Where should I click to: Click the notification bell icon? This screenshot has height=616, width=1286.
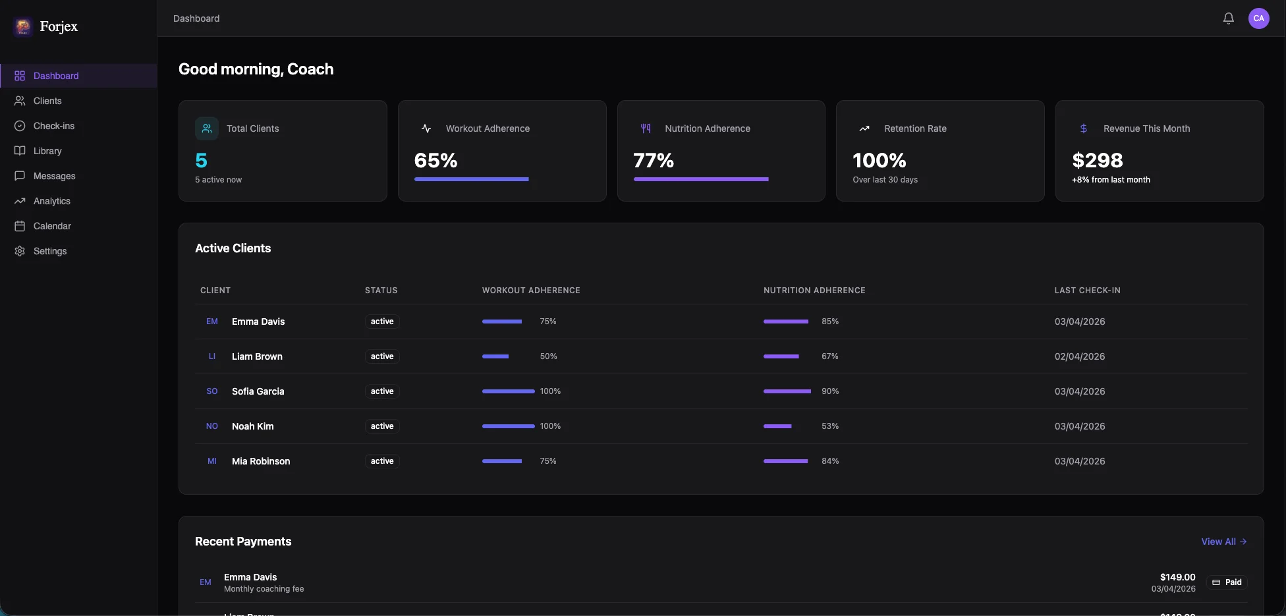pyautogui.click(x=1228, y=18)
